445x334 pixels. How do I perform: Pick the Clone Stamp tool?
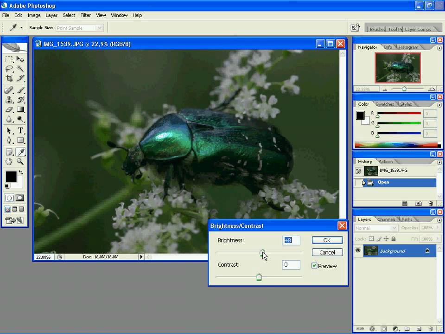pyautogui.click(x=9, y=100)
